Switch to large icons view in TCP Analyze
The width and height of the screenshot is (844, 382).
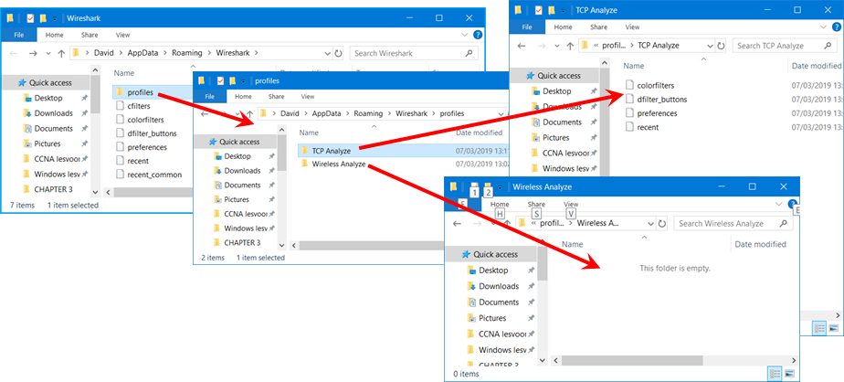coord(834,327)
